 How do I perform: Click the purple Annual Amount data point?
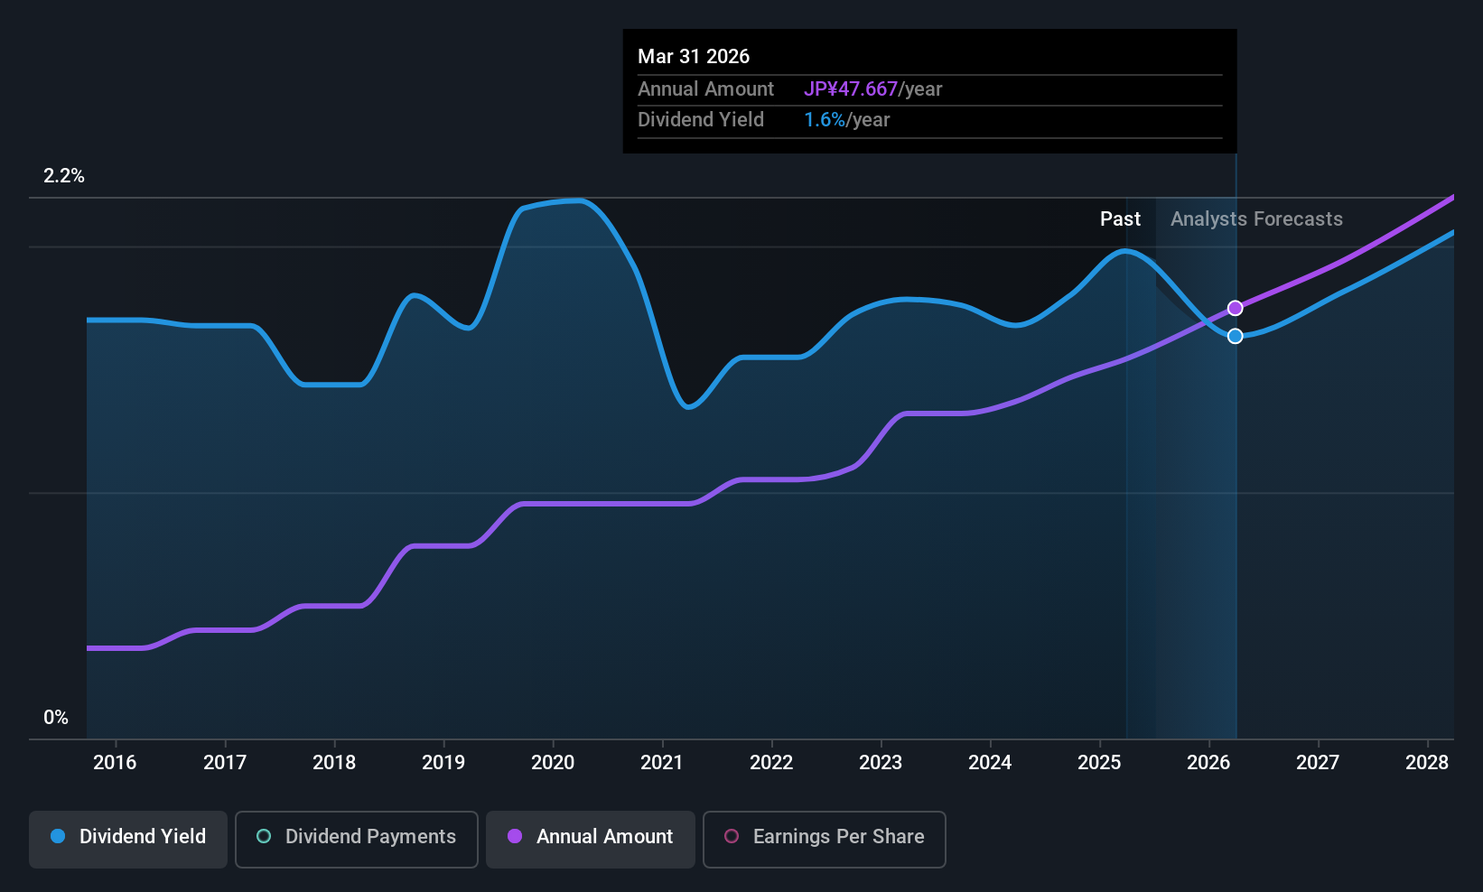1236,309
